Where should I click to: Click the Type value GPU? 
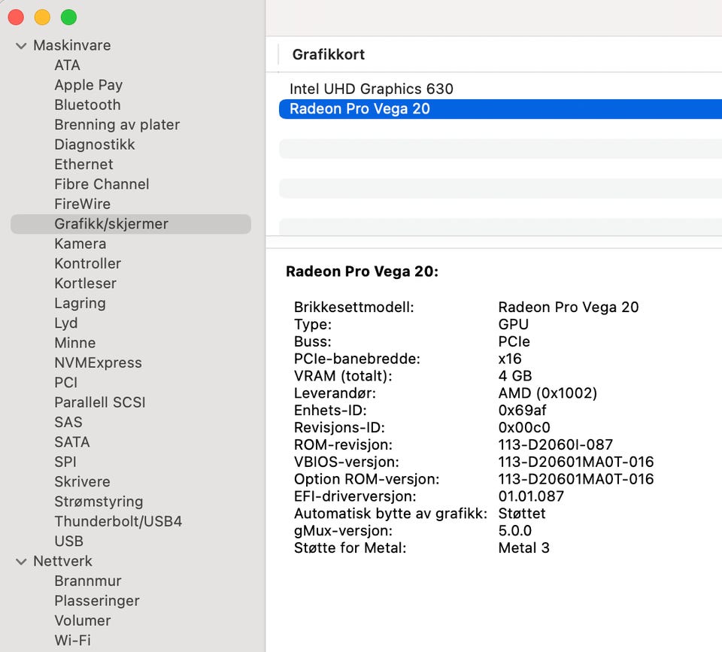click(514, 325)
